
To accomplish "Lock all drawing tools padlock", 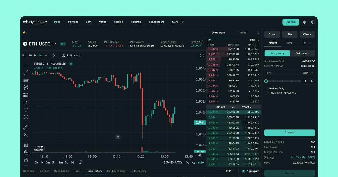I will pyautogui.click(x=26, y=160).
